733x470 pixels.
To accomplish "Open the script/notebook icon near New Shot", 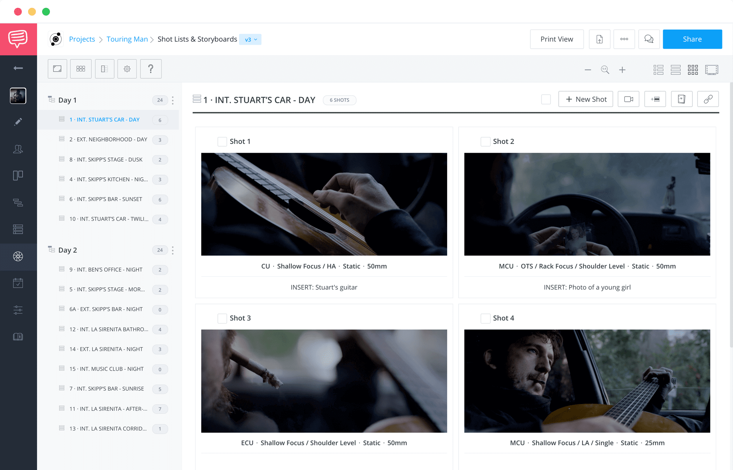I will coord(682,99).
